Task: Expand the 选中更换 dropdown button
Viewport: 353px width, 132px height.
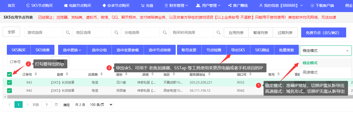Action: point(72,50)
